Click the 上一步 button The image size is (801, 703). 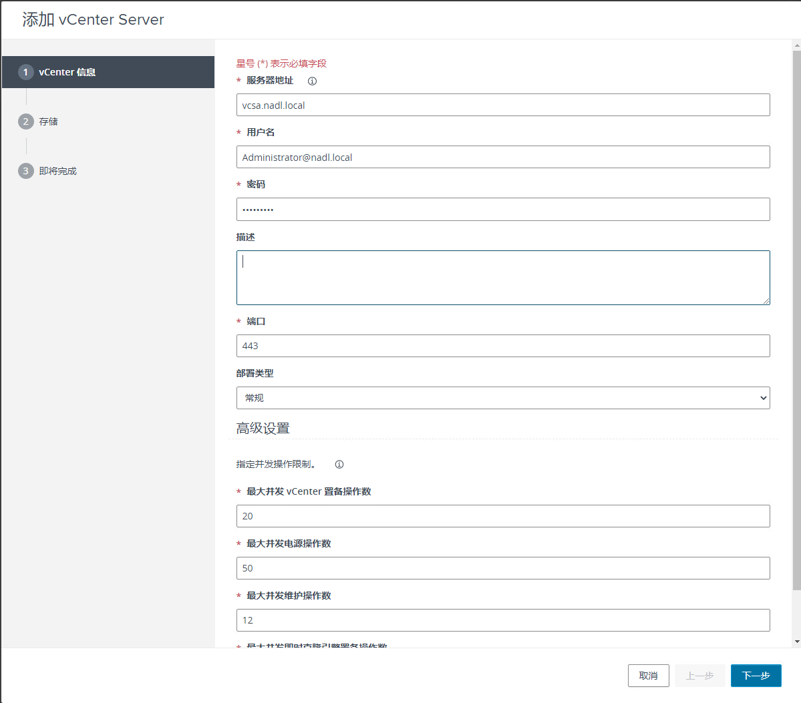click(x=700, y=676)
